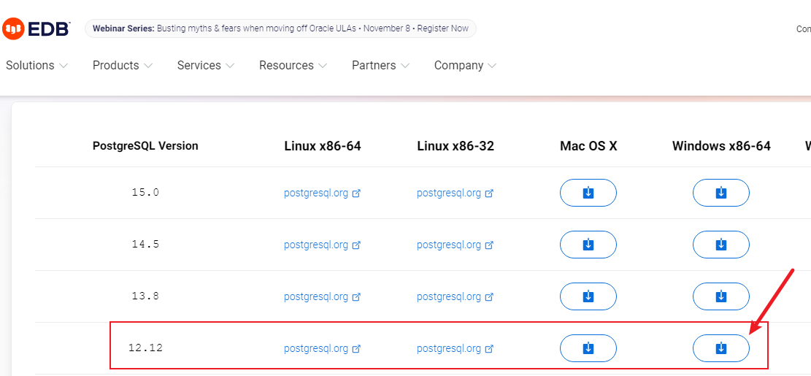Download PostgreSQL 14.5 for Mac OS X
Screen dimensions: 811x376
[588, 245]
